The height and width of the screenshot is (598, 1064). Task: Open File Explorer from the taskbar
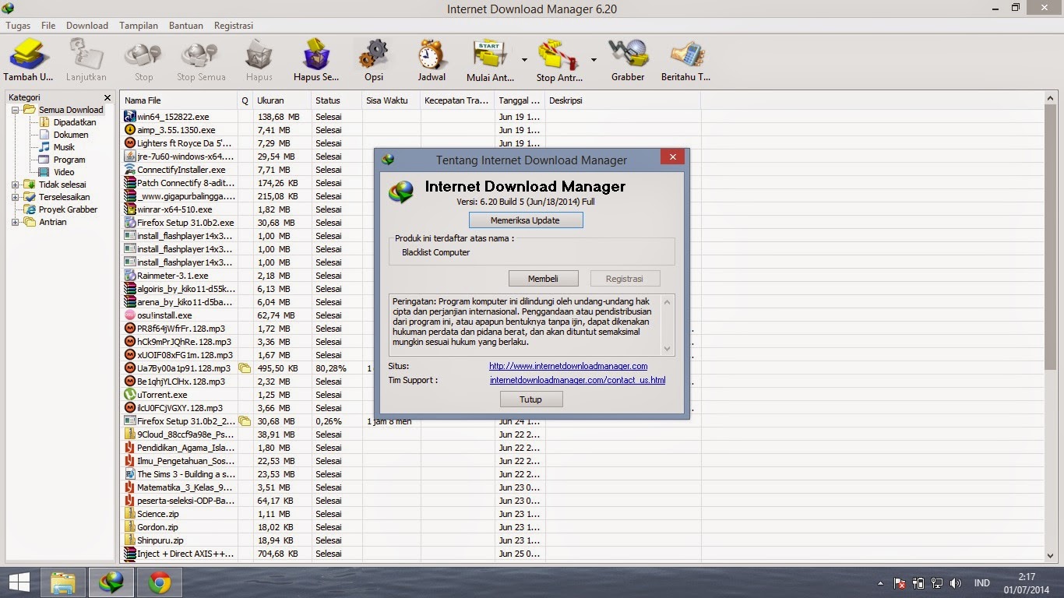[x=63, y=582]
